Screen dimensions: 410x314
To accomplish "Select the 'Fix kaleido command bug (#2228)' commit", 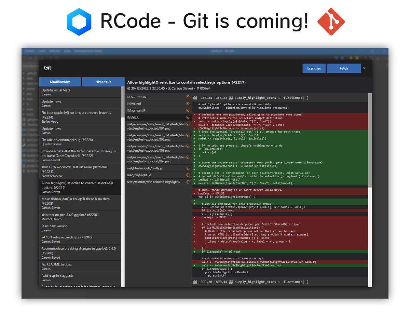I will click(80, 142).
